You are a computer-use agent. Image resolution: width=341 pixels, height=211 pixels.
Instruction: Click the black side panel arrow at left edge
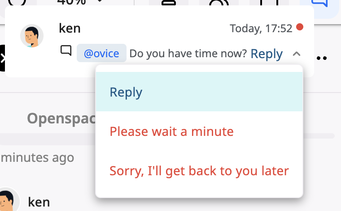[x=2, y=58]
